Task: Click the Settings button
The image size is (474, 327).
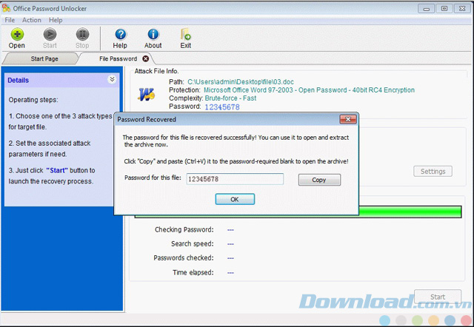Action: point(433,172)
